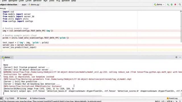The height and width of the screenshot is (102, 182).
Task: Open the Python Console tool window
Action: 38,98
